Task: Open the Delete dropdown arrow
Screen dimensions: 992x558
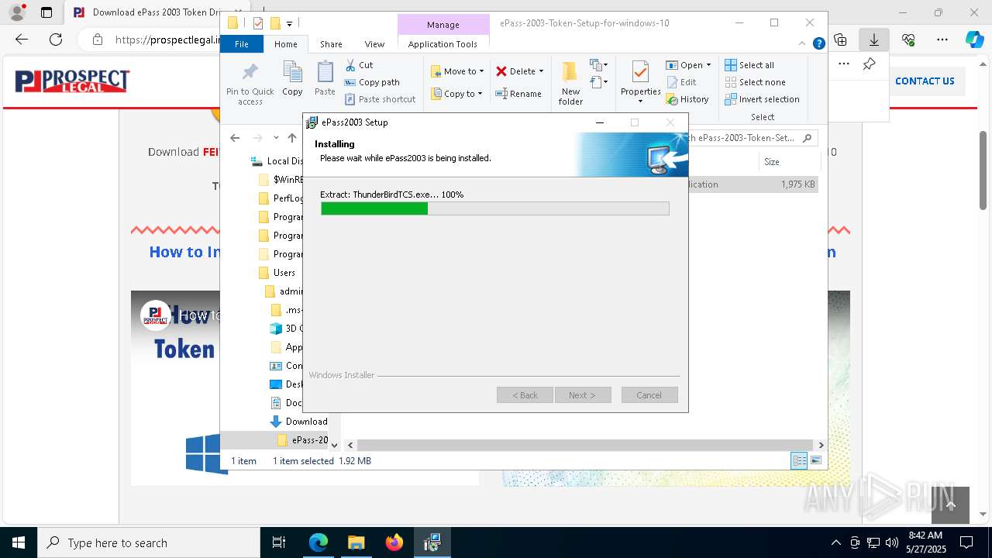Action: point(541,71)
